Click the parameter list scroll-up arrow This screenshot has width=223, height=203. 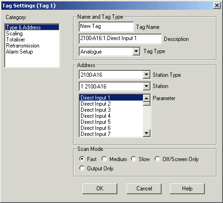coord(146,98)
